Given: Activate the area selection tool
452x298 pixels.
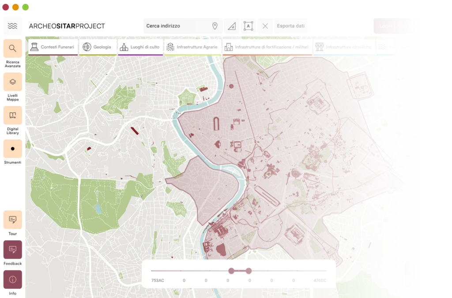Looking at the screenshot, I should [248, 26].
